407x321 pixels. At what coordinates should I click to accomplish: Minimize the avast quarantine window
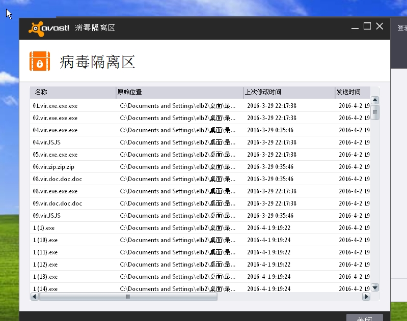click(355, 26)
